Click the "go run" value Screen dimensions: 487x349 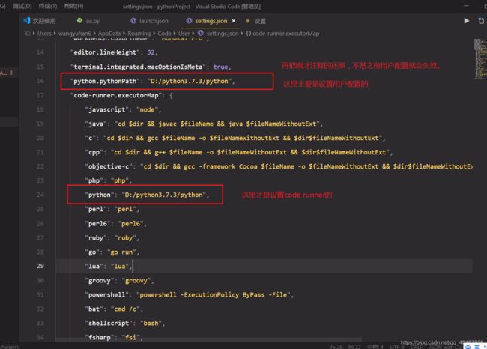tap(121, 252)
